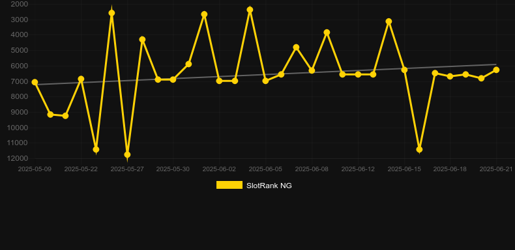The width and height of the screenshot is (515, 250).
Task: Click the 2025-06-08 x-axis label
Action: click(312, 169)
